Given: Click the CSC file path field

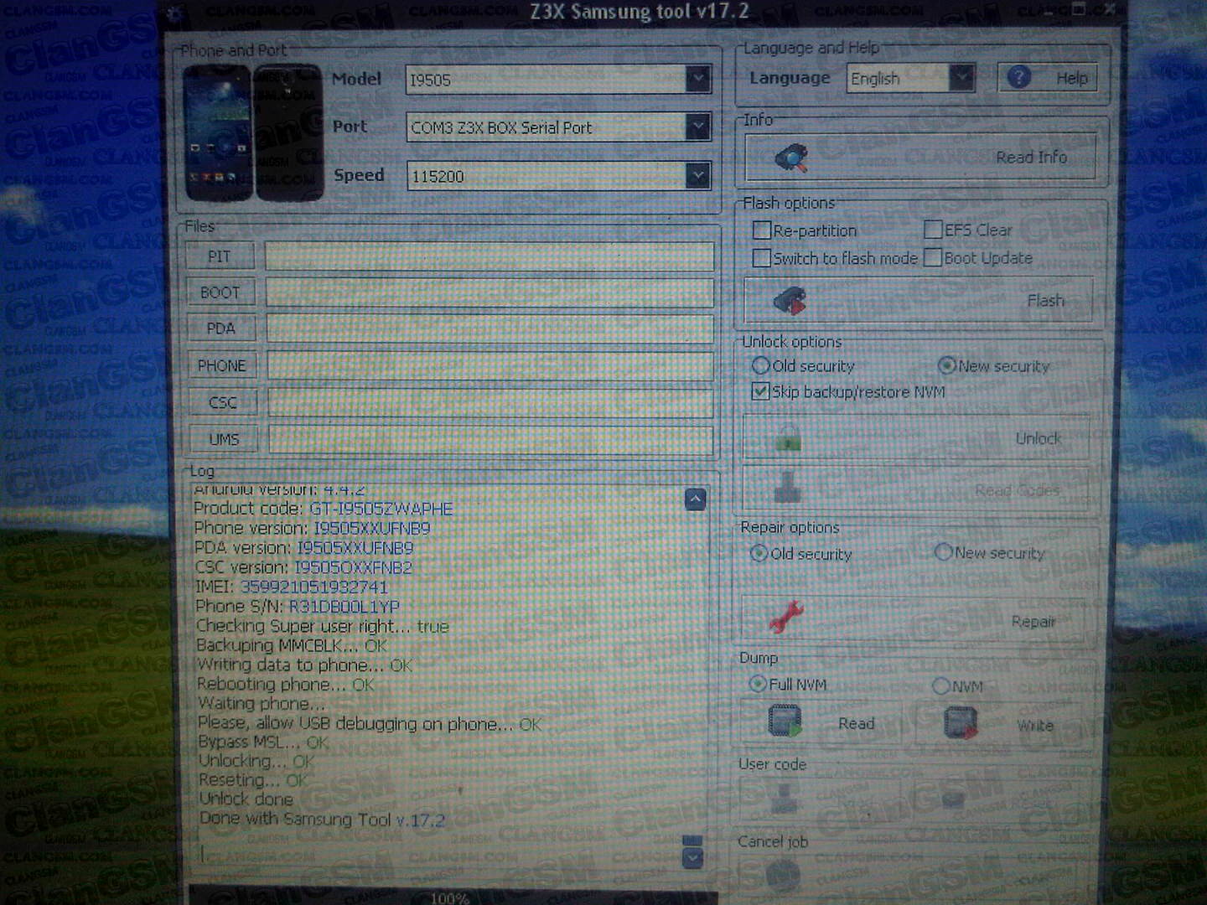Looking at the screenshot, I should pos(491,403).
